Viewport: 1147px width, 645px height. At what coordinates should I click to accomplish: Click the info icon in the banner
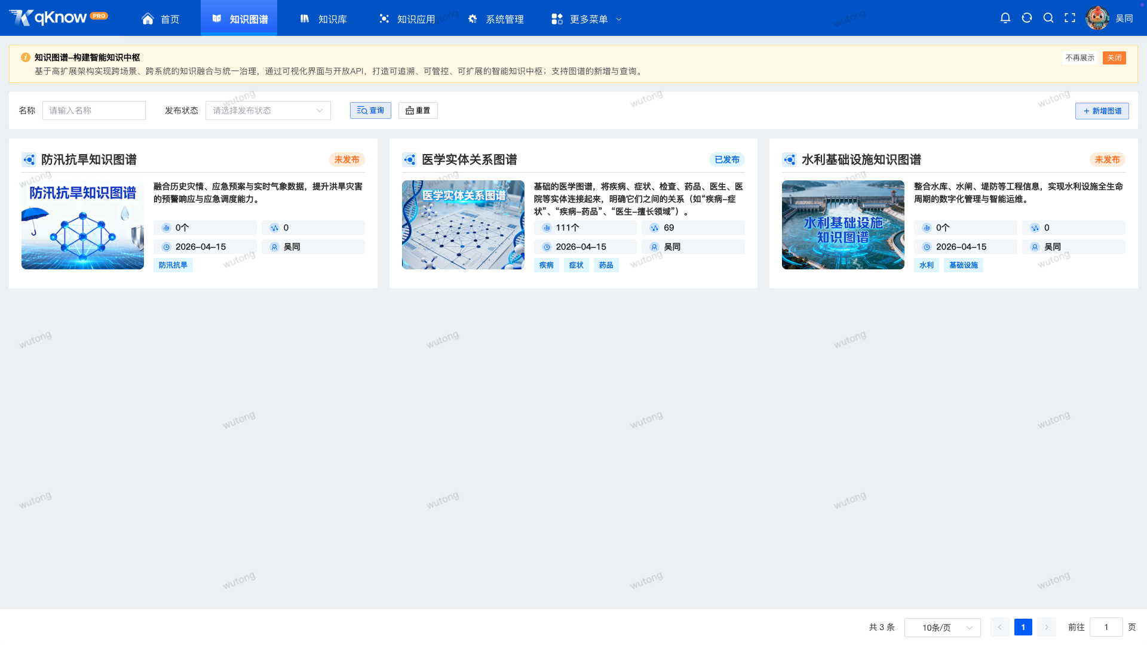click(26, 57)
